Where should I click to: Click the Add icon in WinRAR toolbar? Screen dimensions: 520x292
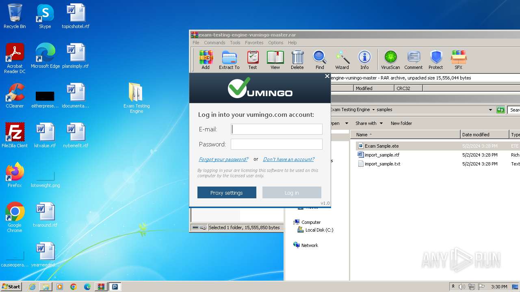click(206, 60)
